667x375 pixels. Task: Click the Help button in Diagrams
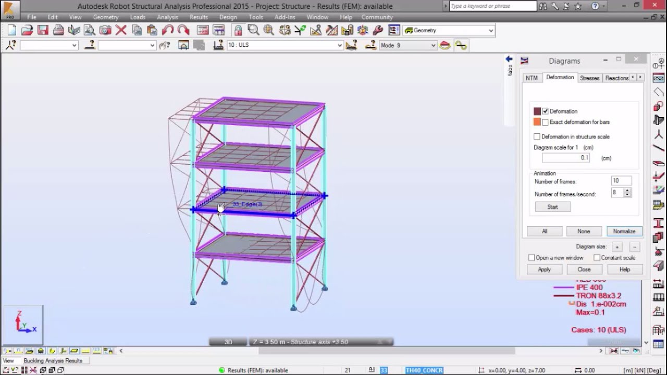coord(624,269)
